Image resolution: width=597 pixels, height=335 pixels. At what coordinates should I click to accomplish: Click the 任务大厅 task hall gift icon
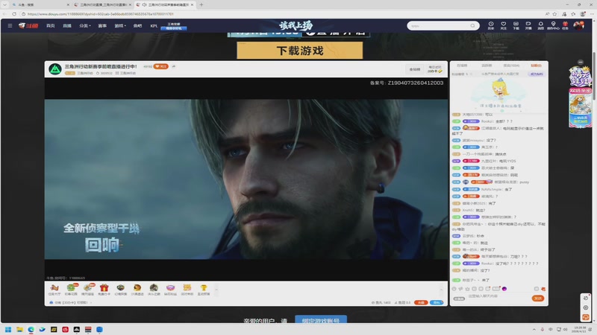(x=54, y=290)
